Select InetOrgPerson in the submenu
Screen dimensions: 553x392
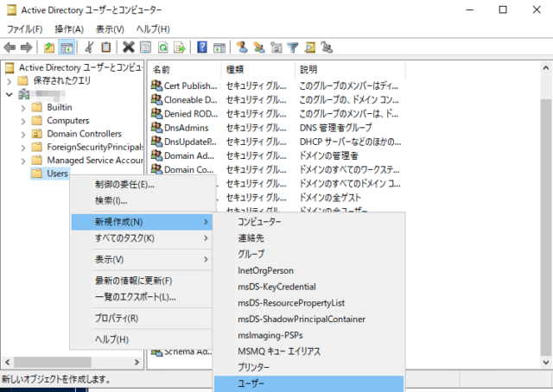coord(309,270)
